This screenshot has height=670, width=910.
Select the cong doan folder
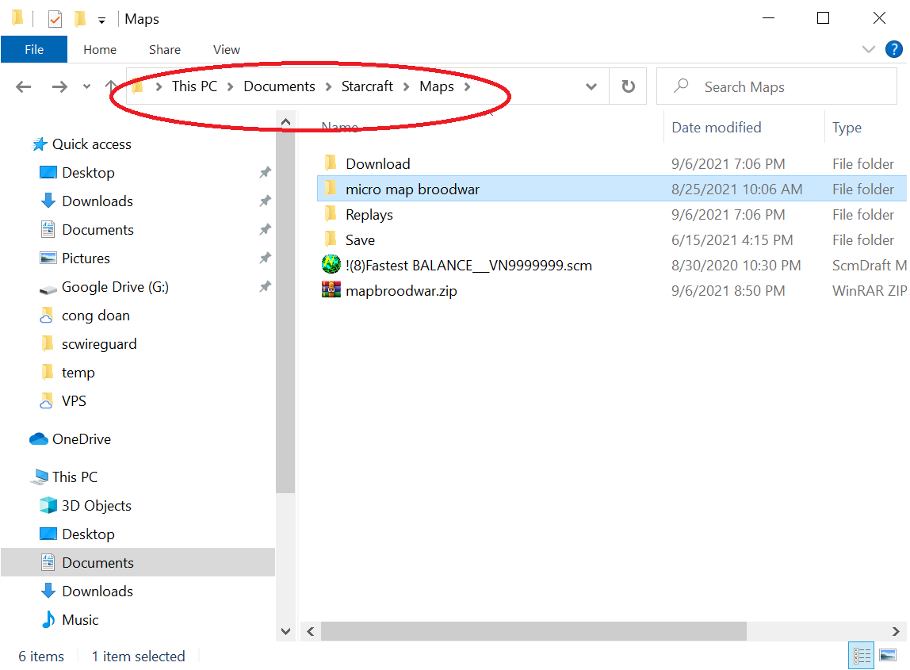click(96, 316)
